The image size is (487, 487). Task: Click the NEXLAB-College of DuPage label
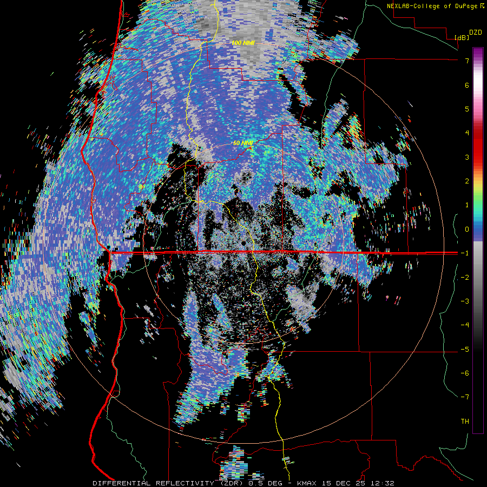[x=432, y=6]
